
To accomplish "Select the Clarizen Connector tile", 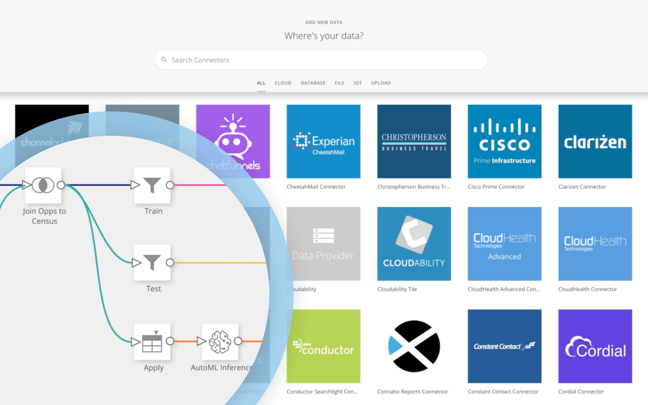I will point(595,142).
